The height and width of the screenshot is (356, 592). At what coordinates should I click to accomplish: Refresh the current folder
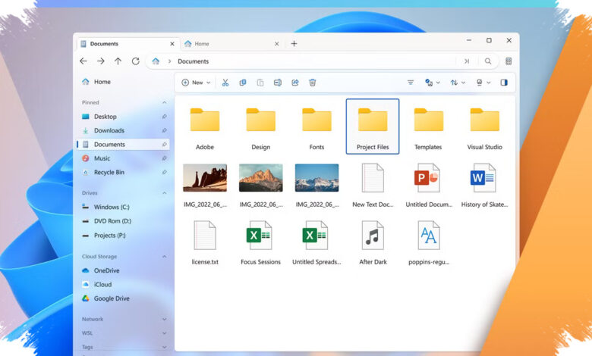(136, 61)
